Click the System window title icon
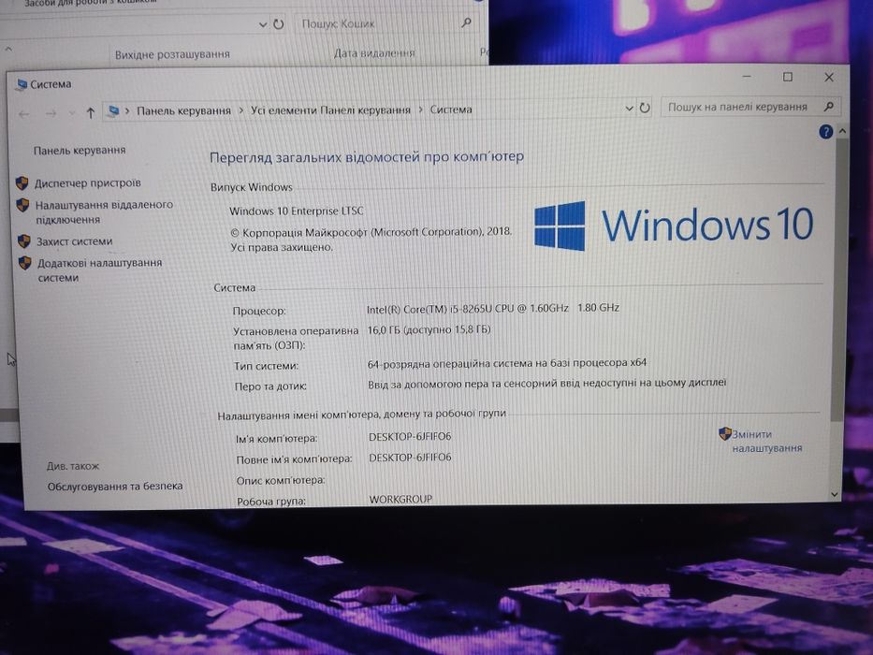The image size is (873, 655). [x=22, y=84]
